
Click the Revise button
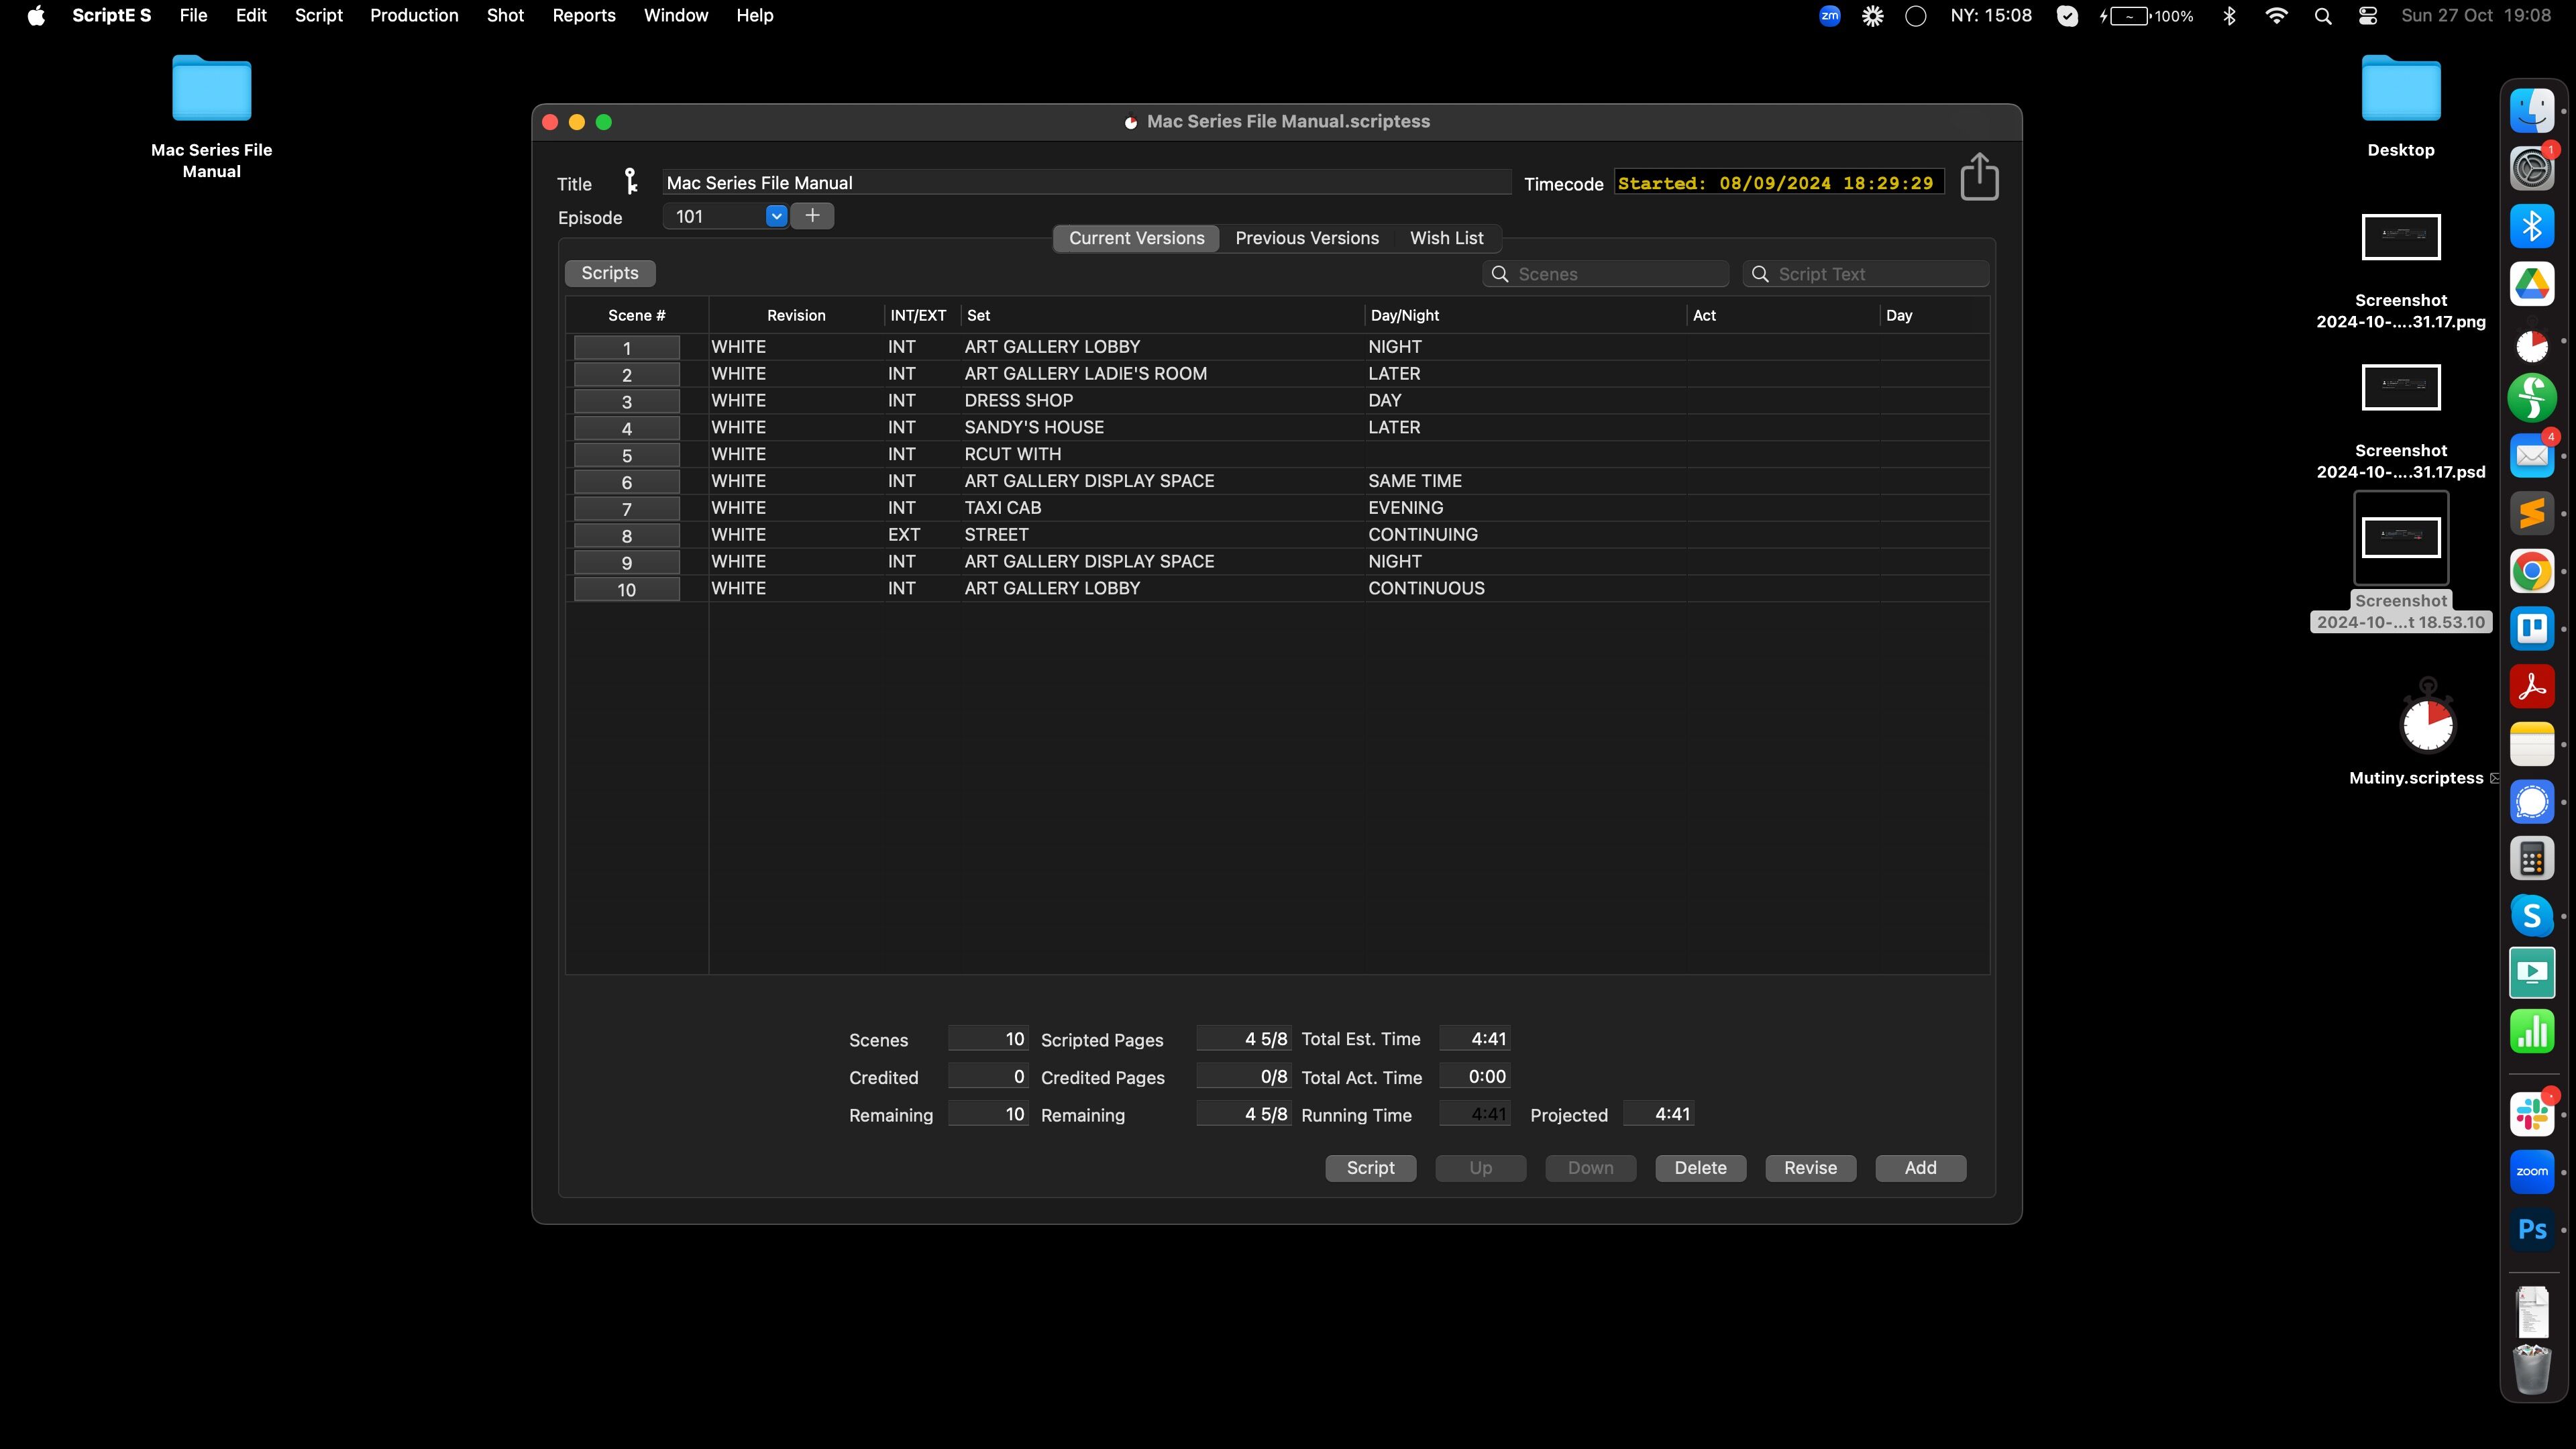pyautogui.click(x=1810, y=1168)
